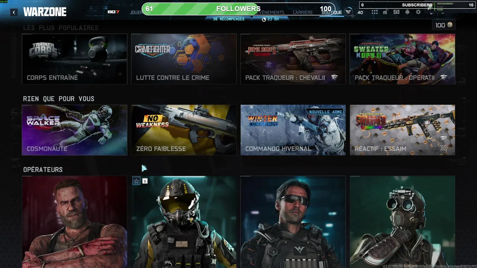Viewport: 477px width, 268px height.
Task: Open the CARRIÈRE tab
Action: point(303,12)
